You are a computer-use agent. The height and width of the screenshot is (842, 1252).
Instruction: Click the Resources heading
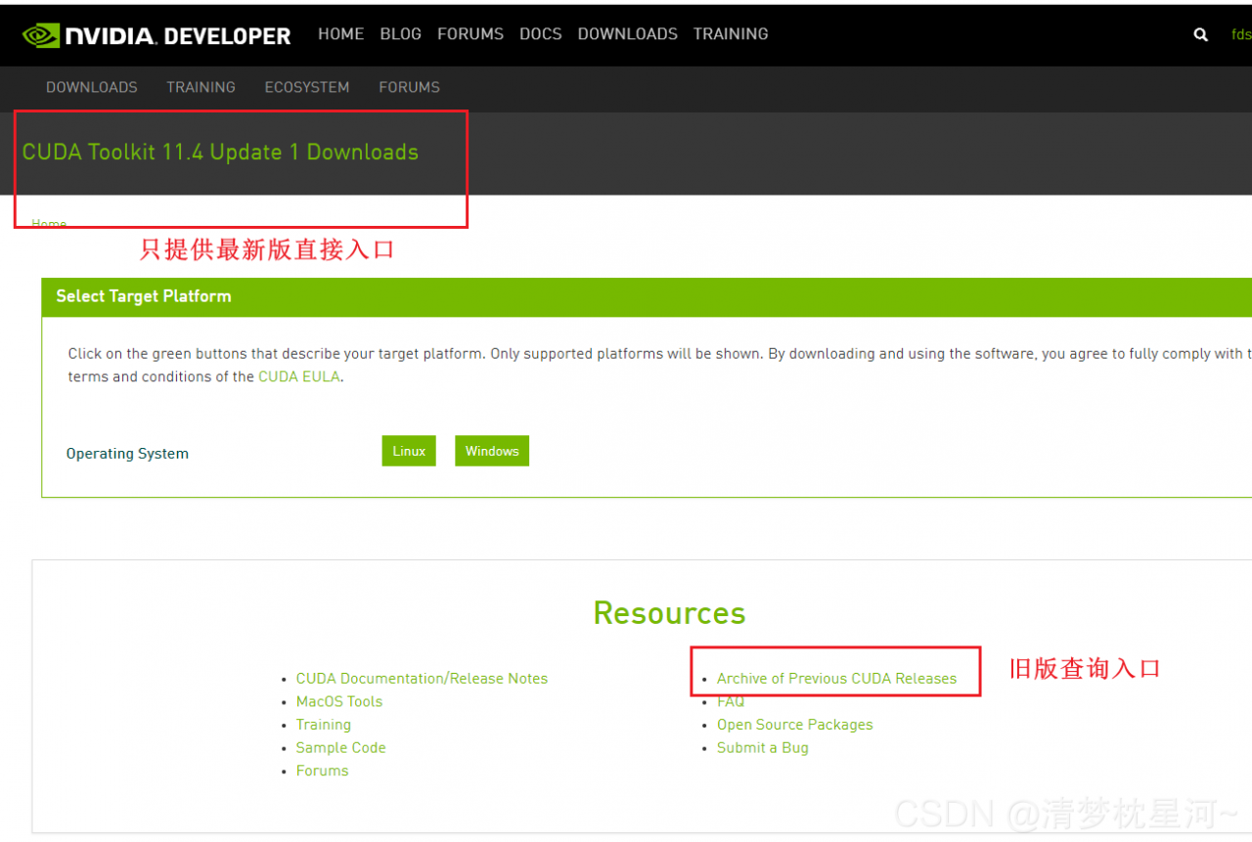point(669,613)
